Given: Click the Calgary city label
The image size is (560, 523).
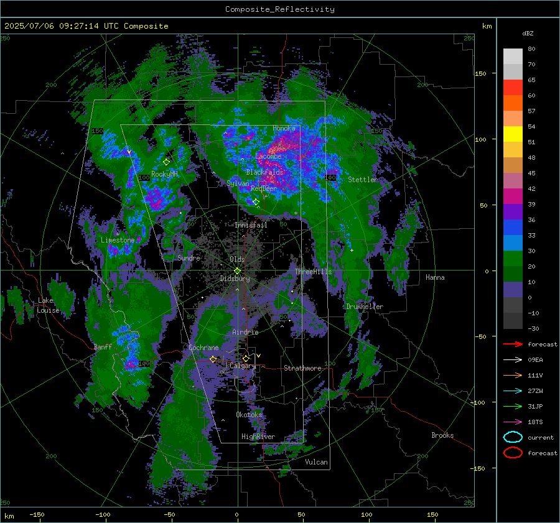Looking at the screenshot, I should (243, 366).
